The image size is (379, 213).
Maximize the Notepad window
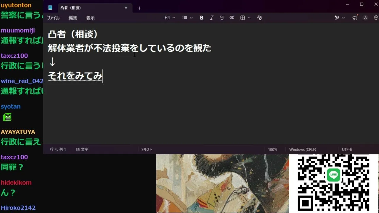[x=362, y=4]
